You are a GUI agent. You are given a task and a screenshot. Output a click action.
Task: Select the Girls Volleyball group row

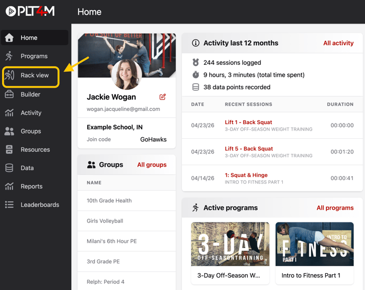coord(126,221)
